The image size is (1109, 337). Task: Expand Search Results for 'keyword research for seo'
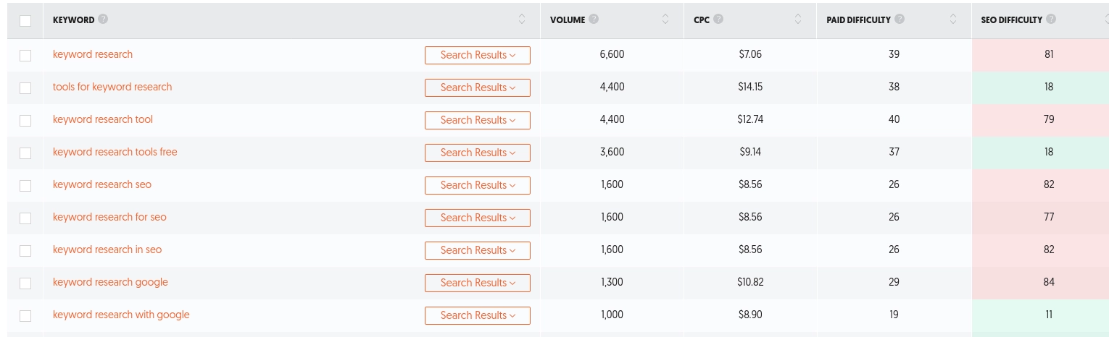click(478, 218)
